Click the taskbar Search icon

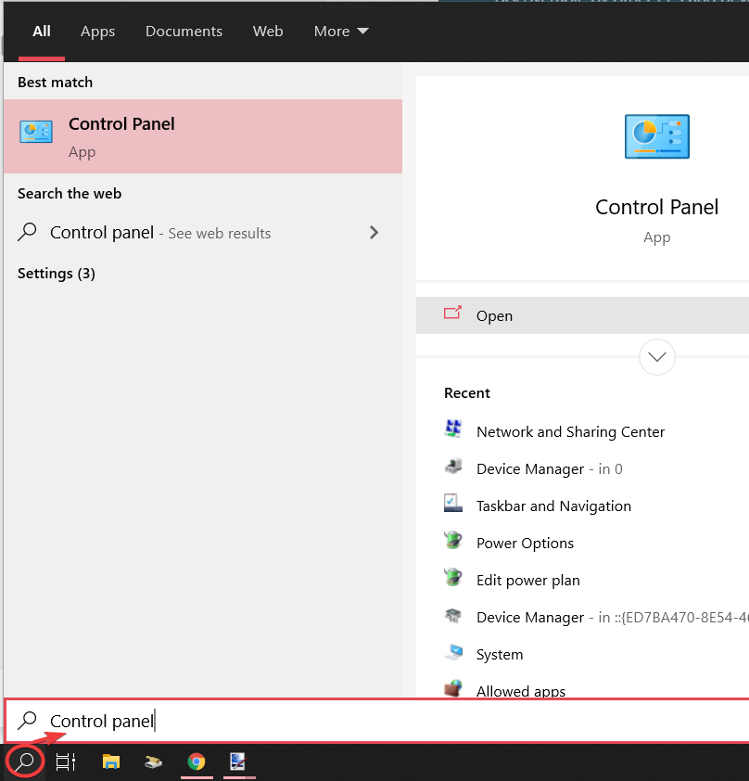[25, 762]
